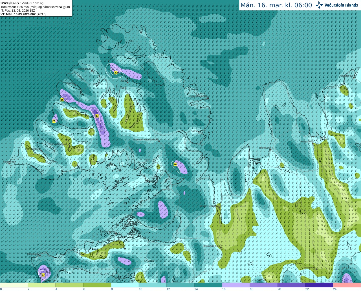Image resolution: width=361 pixels, height=291 pixels.
Task: Click the 4–6 m/s green legend swatch
Action: pyautogui.click(x=69, y=285)
